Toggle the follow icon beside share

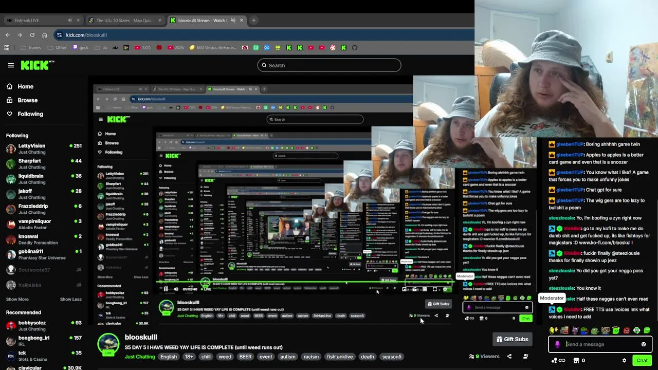point(525,356)
